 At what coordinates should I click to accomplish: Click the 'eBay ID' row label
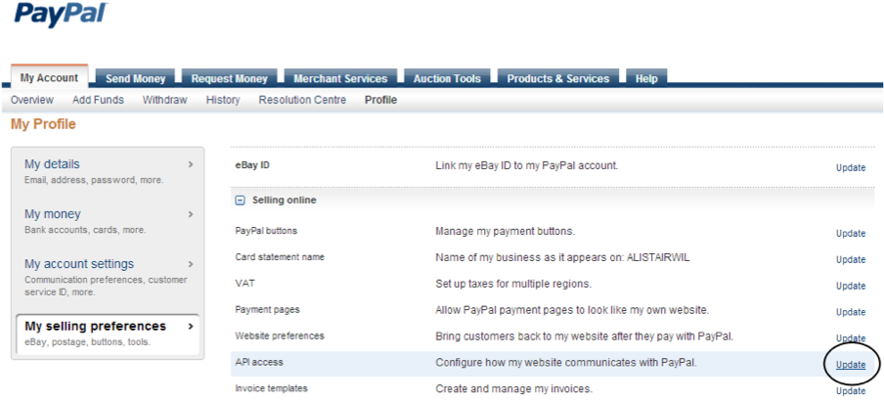[252, 165]
